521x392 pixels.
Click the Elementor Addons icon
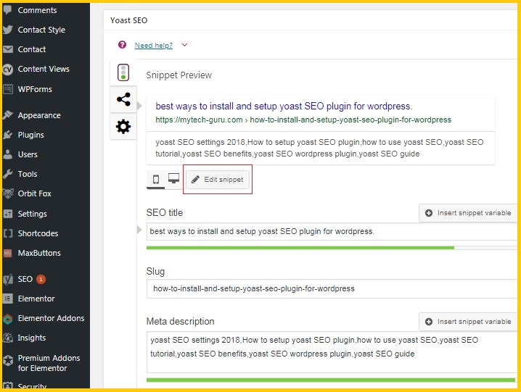tap(8, 318)
